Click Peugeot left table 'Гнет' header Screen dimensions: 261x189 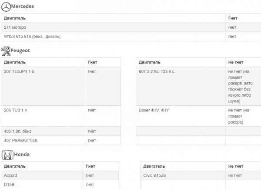click(103, 62)
